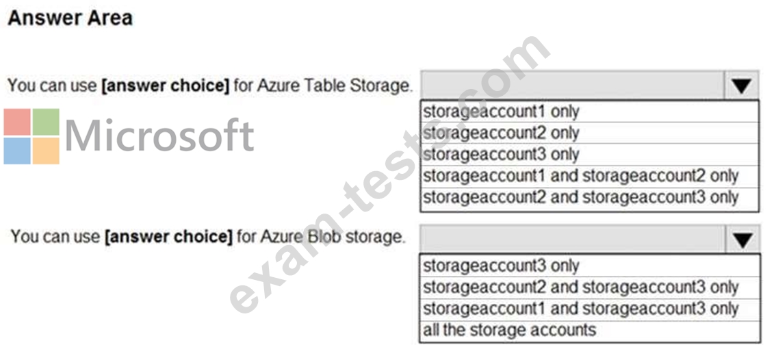Choose "storageaccount3 only" in the Blob storage list
Image resolution: width=776 pixels, height=347 pixels.
(x=501, y=265)
